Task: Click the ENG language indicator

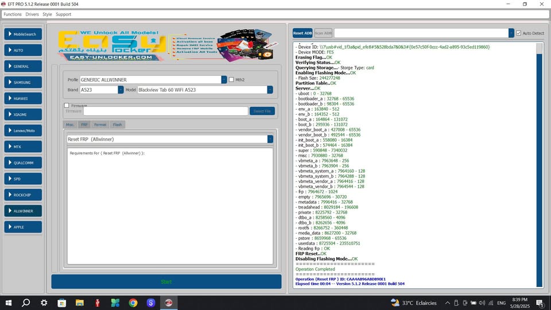Action: point(502,303)
